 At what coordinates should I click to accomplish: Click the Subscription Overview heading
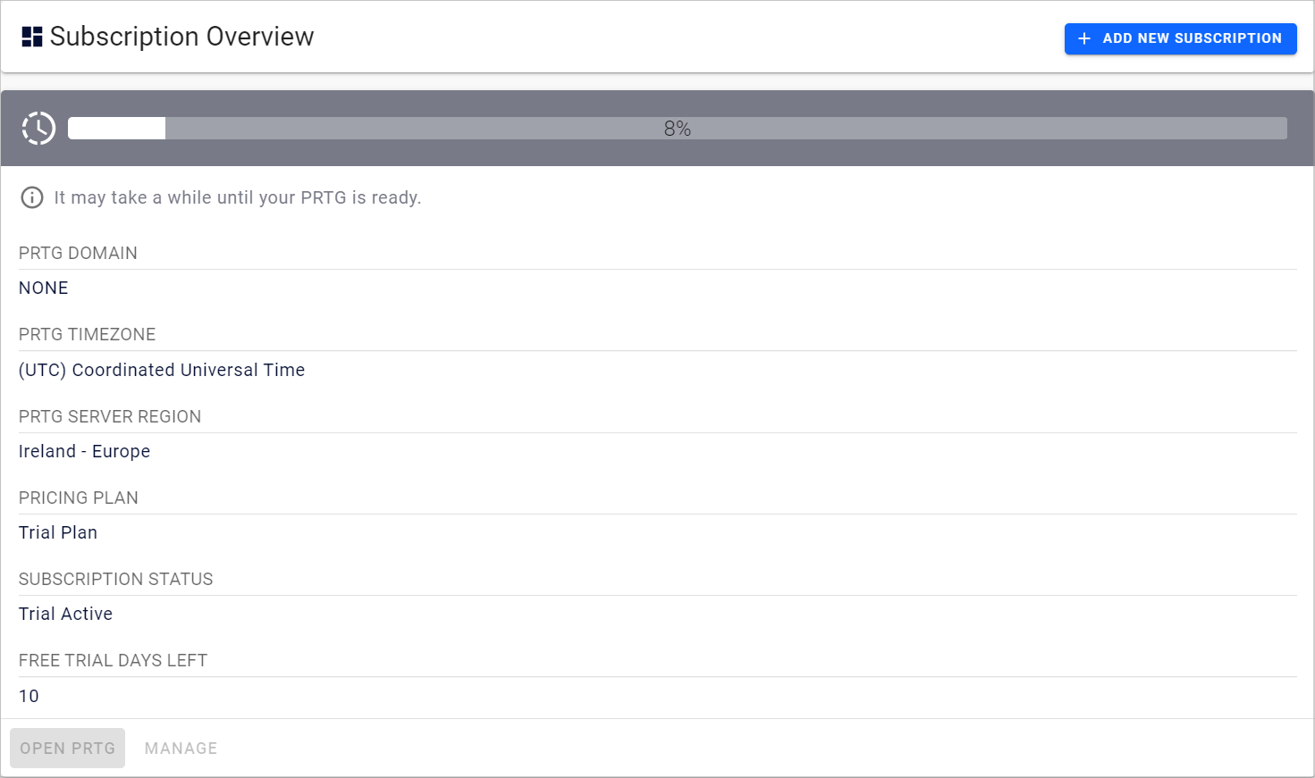tap(181, 37)
